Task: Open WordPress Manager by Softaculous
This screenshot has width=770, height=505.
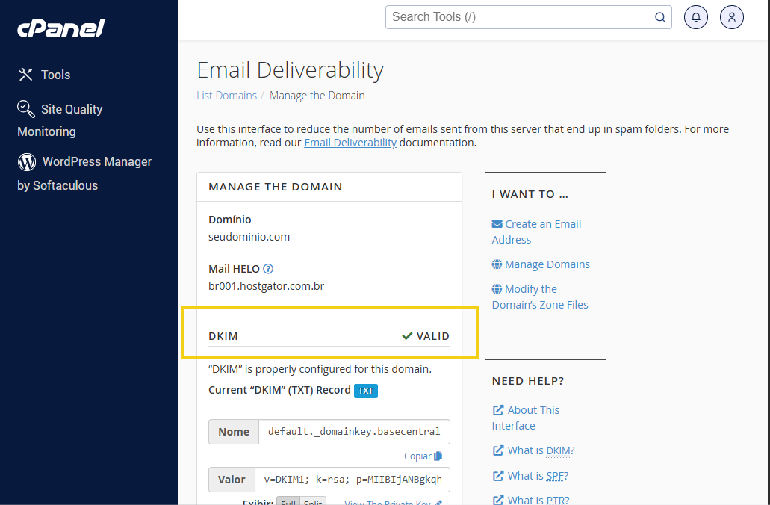Action: click(x=84, y=173)
